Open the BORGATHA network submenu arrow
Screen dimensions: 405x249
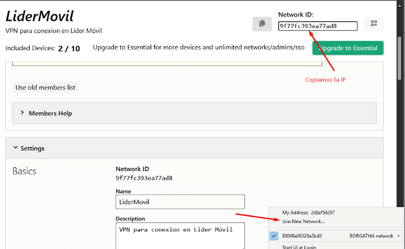click(399, 236)
